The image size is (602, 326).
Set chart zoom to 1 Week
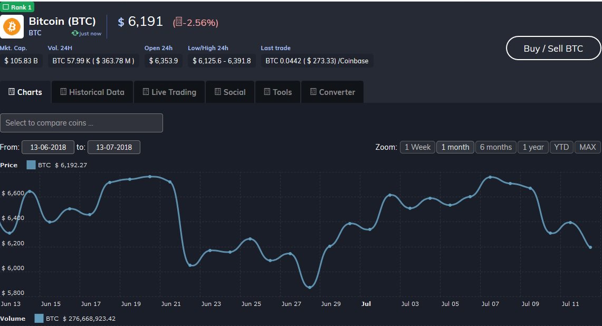click(418, 147)
